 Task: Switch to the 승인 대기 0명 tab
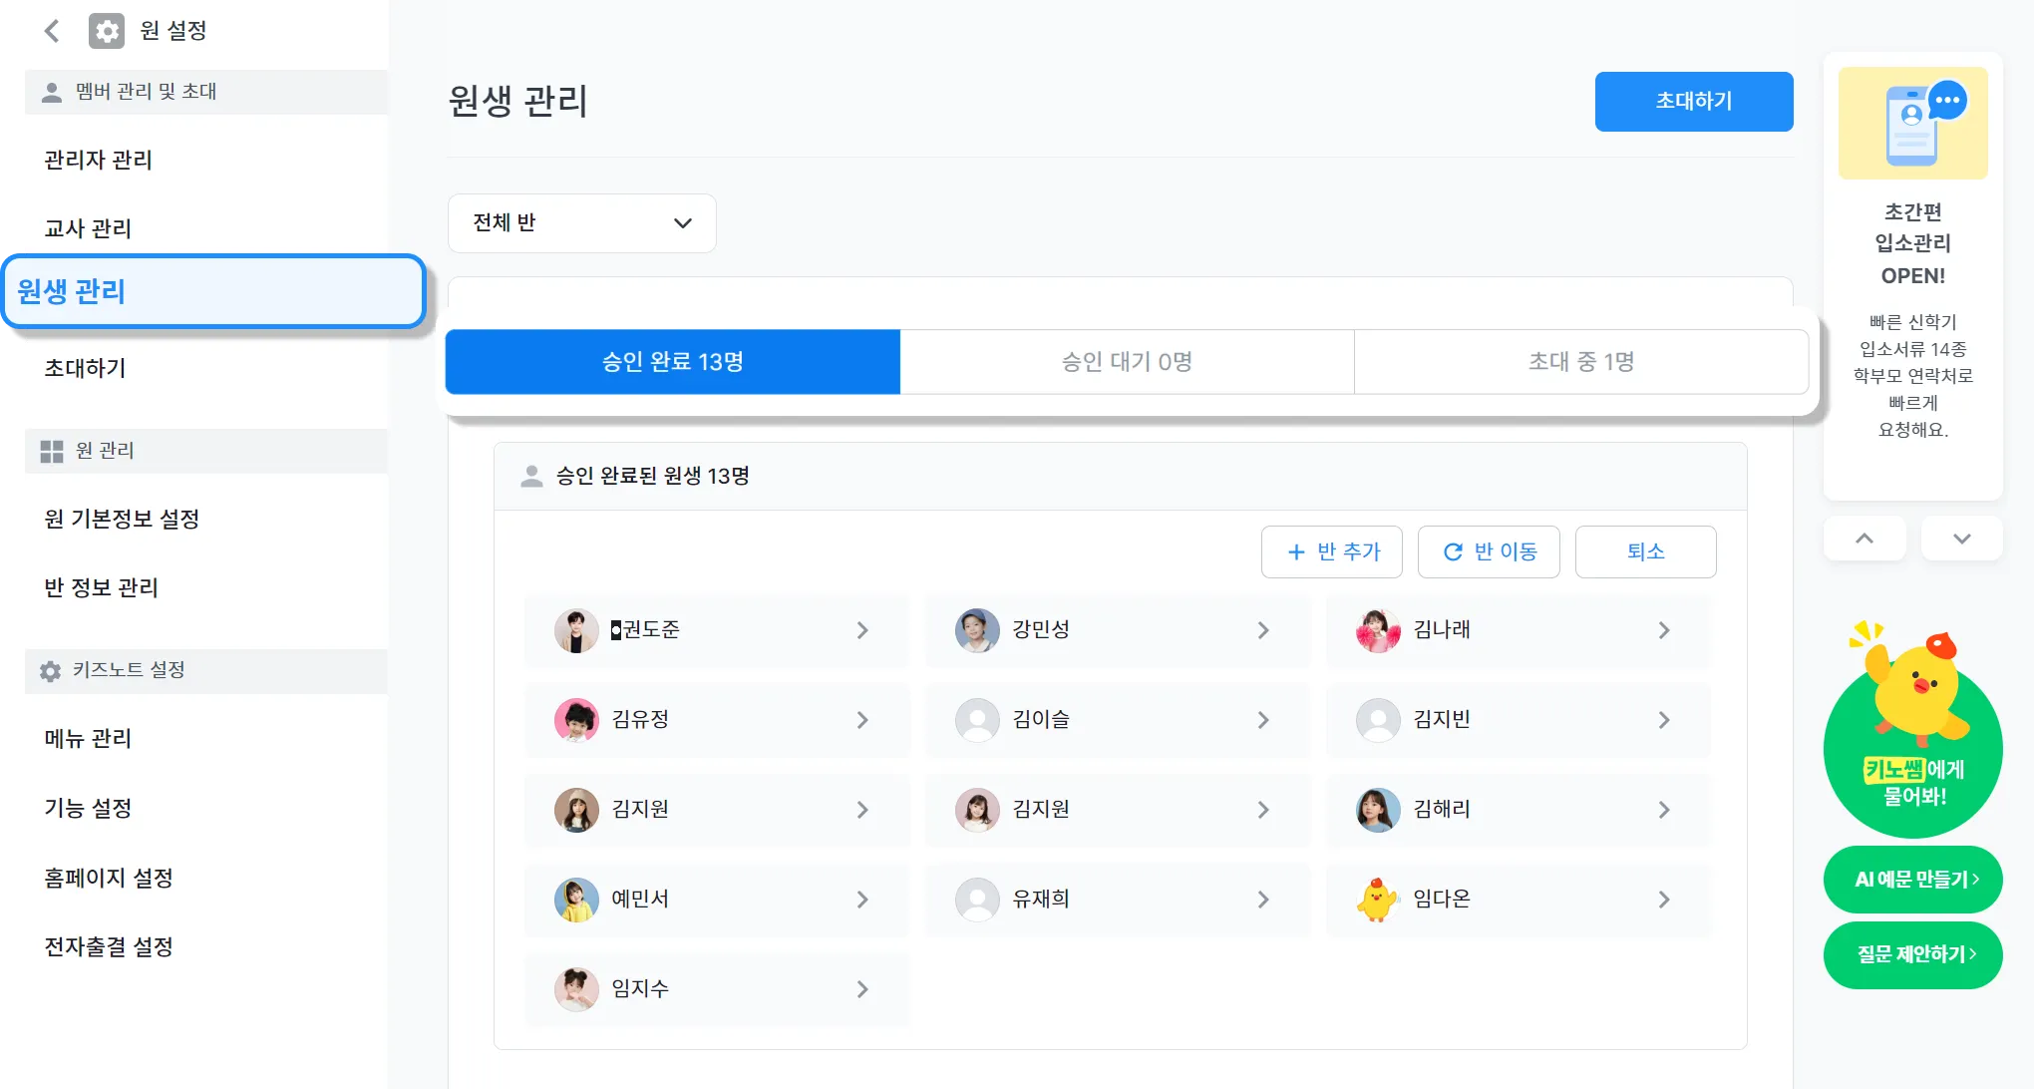coord(1127,362)
